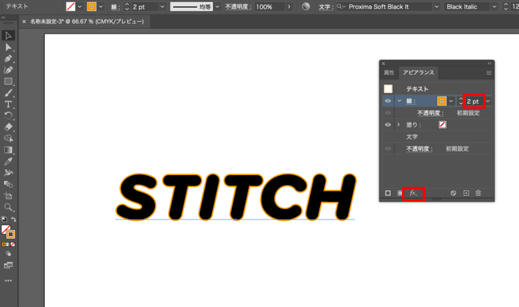Image resolution: width=519 pixels, height=307 pixels.
Task: Select draw mode icon in toolbar
Action: click(8, 253)
